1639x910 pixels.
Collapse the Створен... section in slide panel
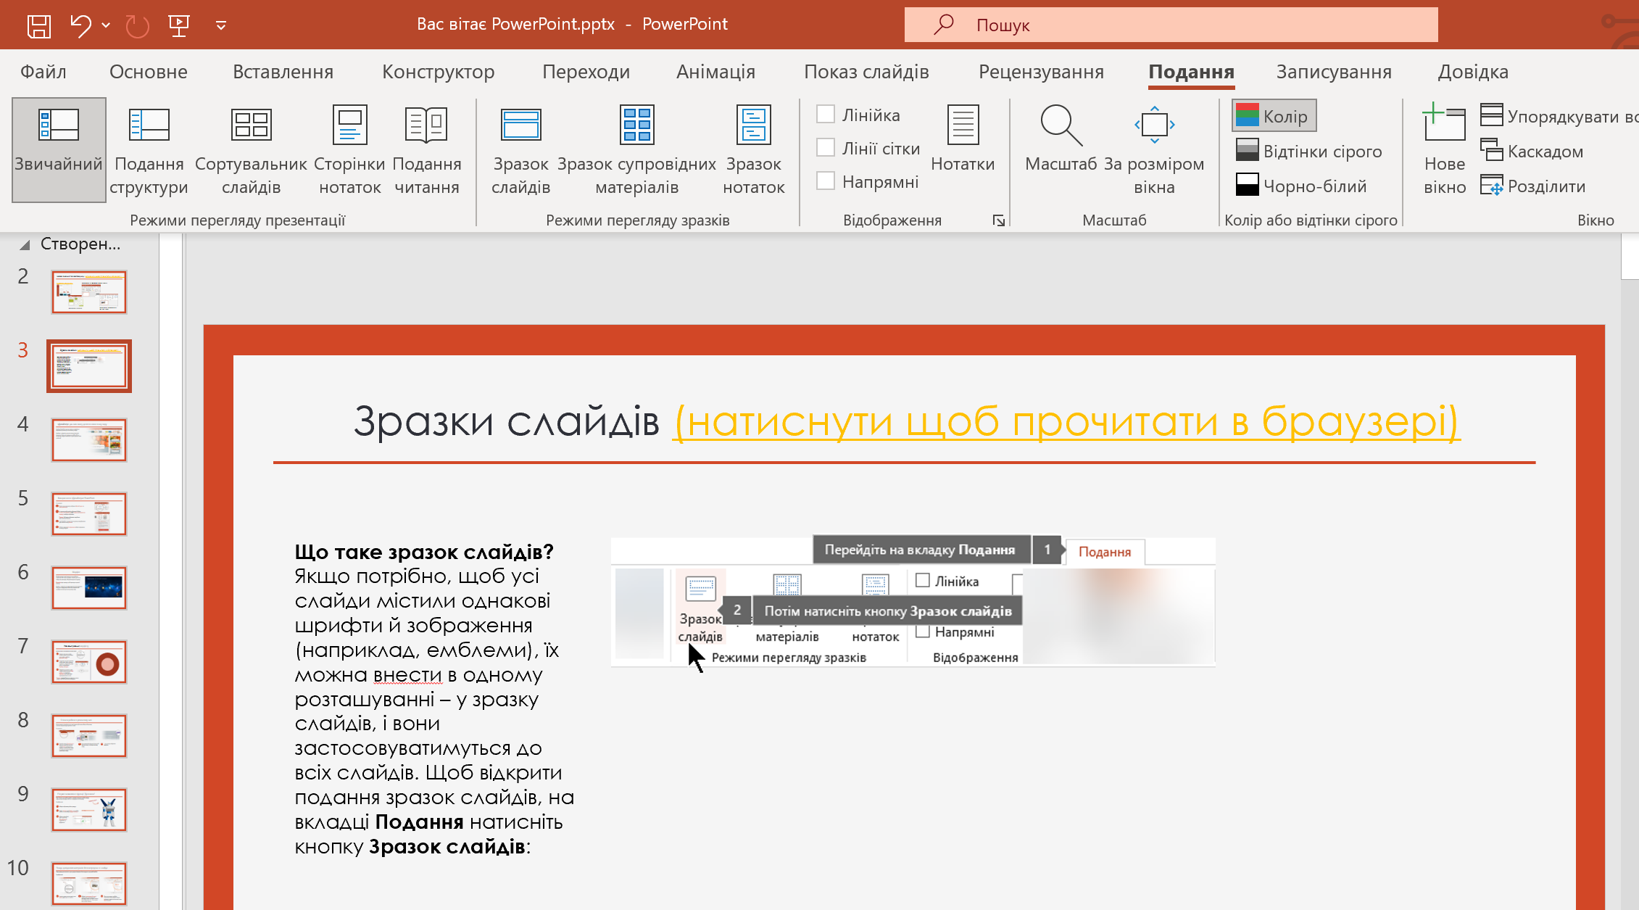tap(25, 245)
